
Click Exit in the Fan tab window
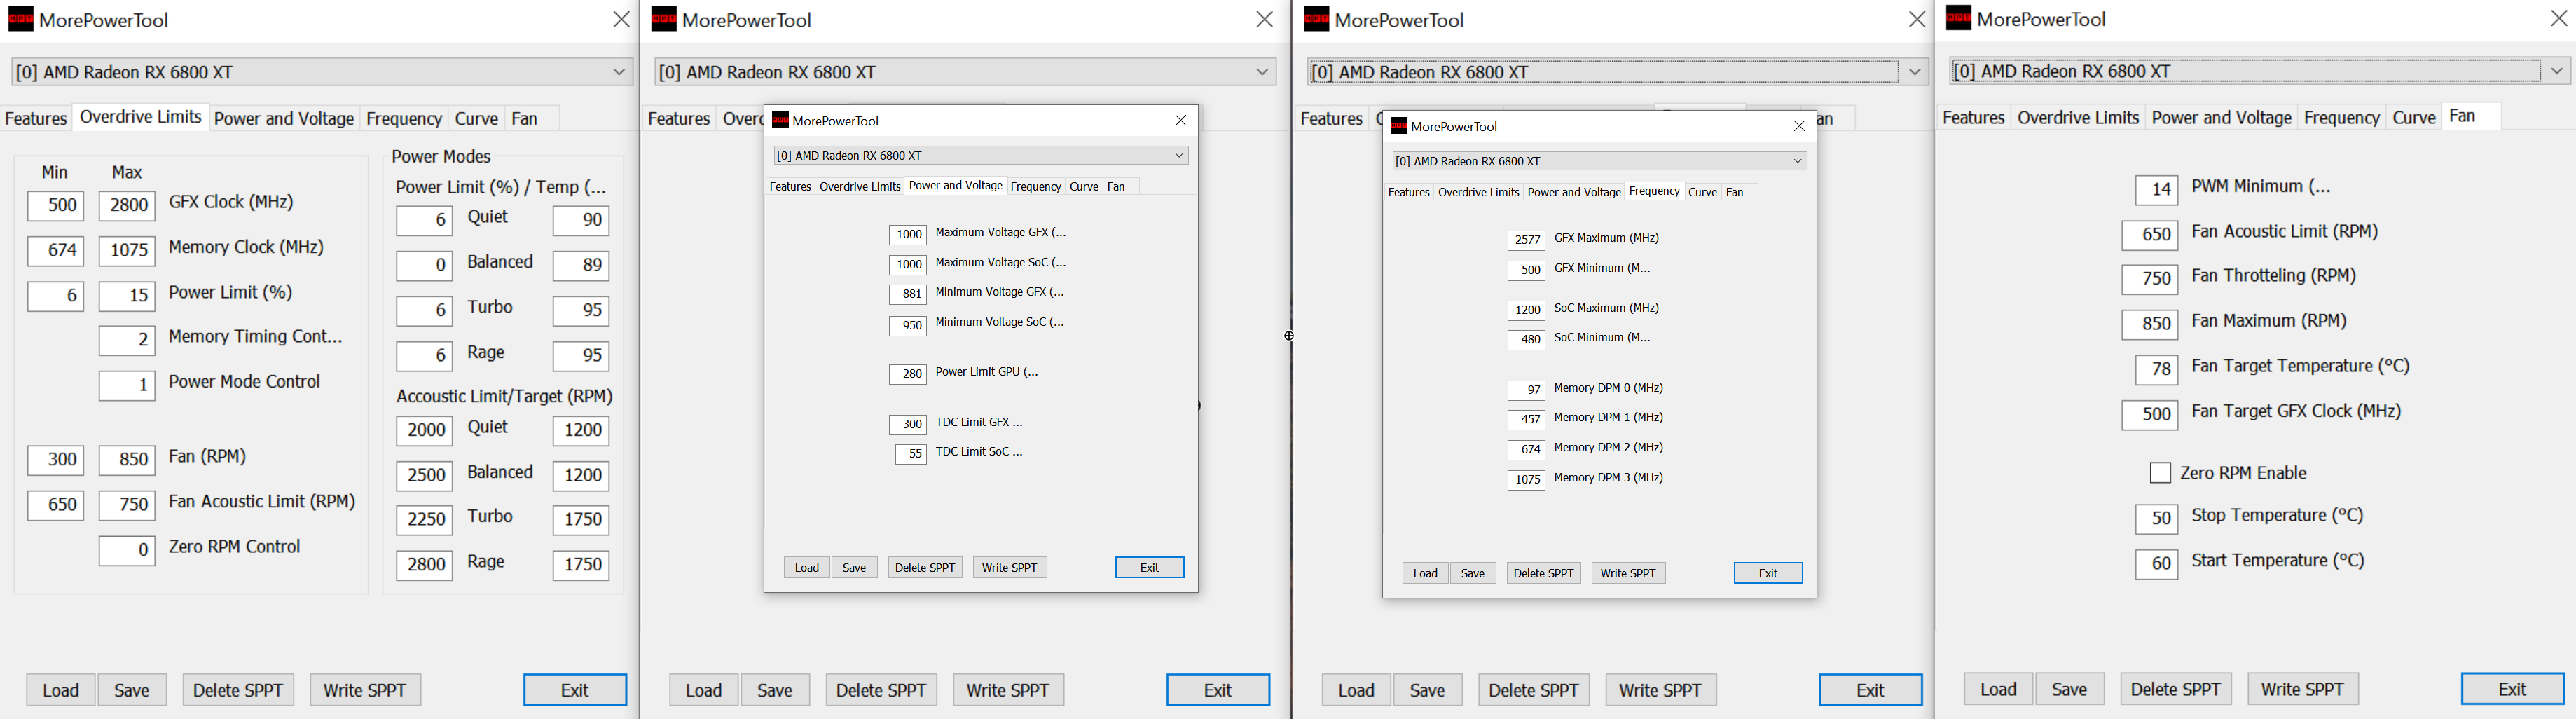tap(2512, 689)
